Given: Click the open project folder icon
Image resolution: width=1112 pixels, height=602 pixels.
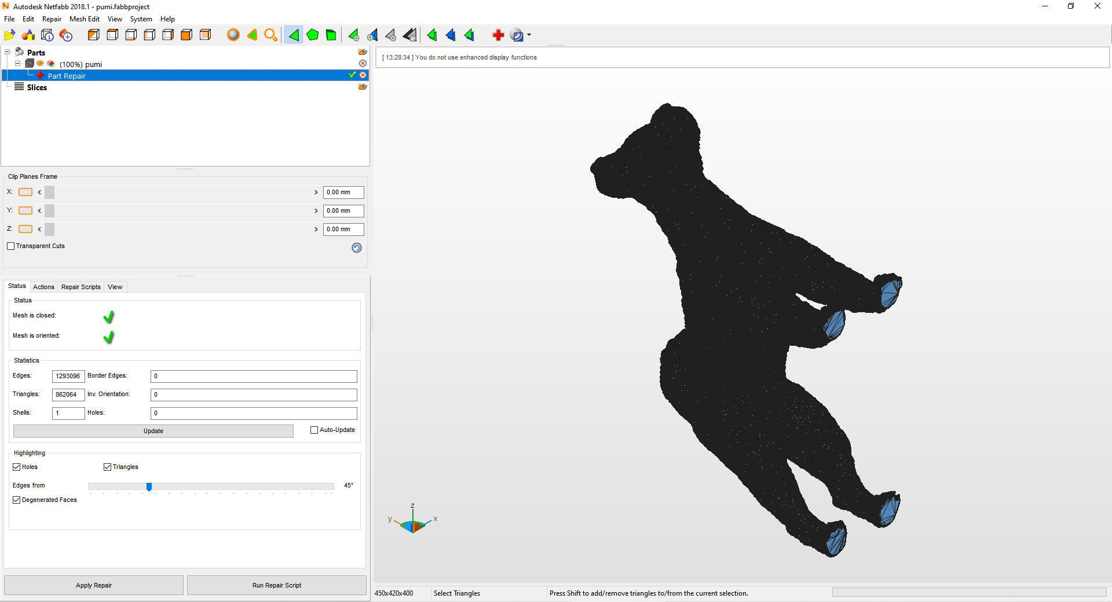Looking at the screenshot, I should [10, 35].
